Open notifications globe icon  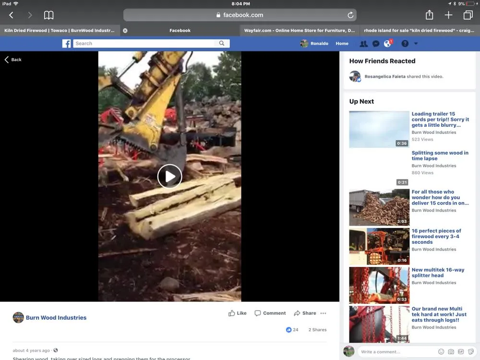387,44
